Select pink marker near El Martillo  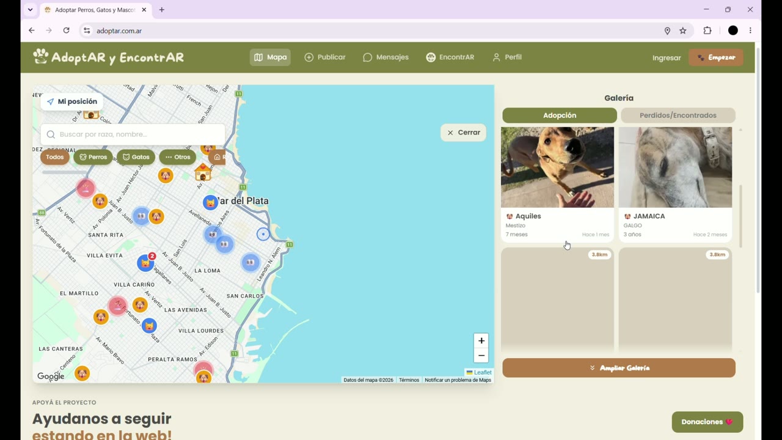(117, 305)
